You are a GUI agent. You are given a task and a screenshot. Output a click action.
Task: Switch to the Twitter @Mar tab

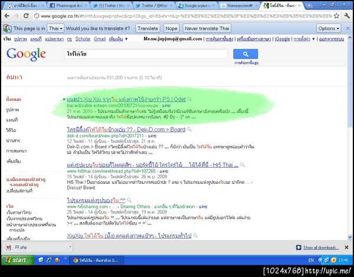tap(154, 6)
